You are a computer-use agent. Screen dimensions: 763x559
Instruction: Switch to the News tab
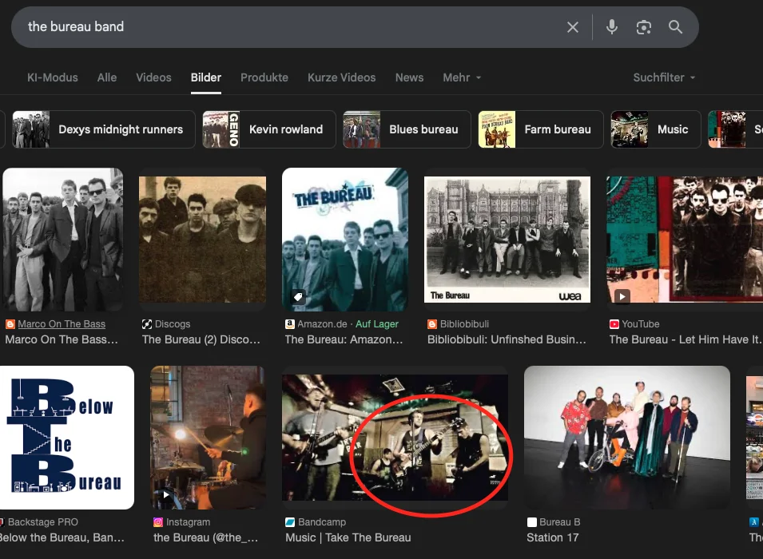point(409,77)
